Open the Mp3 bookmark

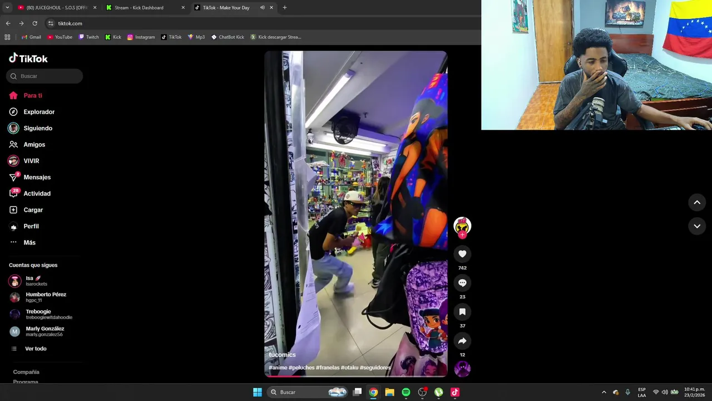click(196, 37)
